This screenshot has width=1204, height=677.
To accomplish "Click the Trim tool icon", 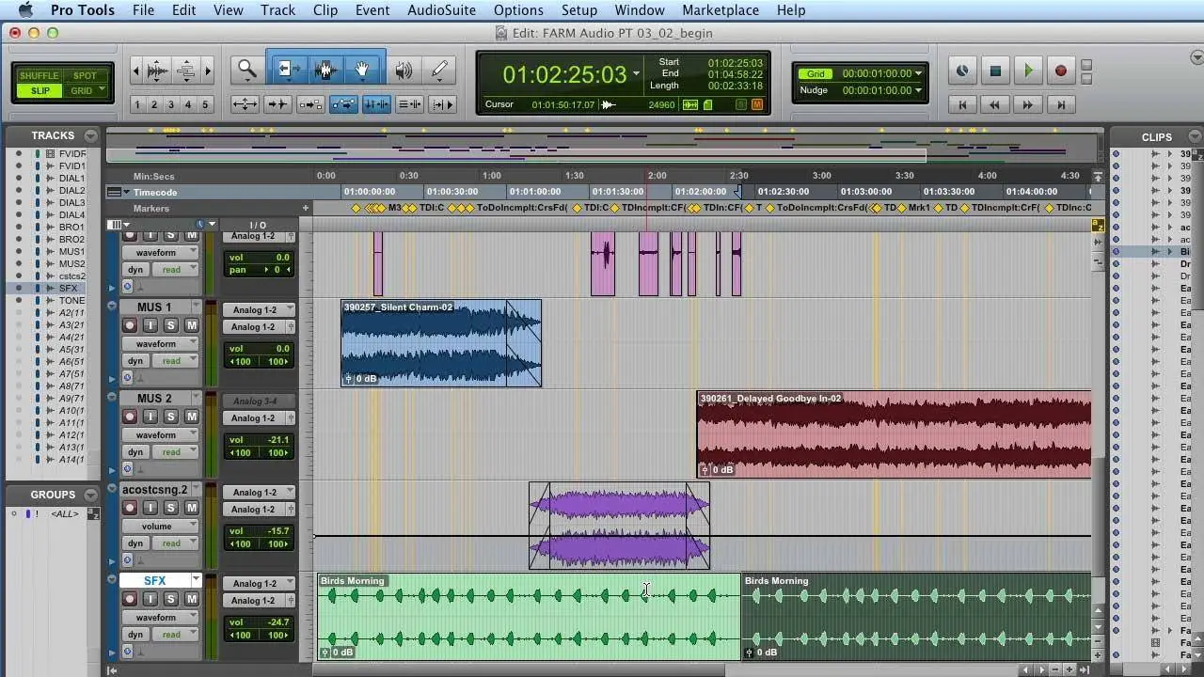I will pyautogui.click(x=288, y=70).
